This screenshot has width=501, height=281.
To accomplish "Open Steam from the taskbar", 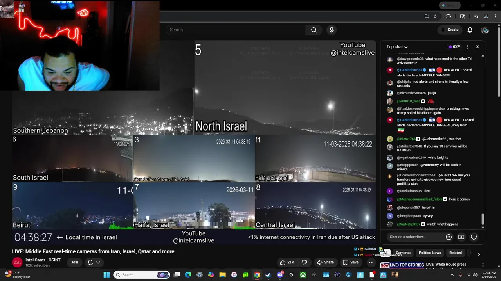I will tap(268, 275).
